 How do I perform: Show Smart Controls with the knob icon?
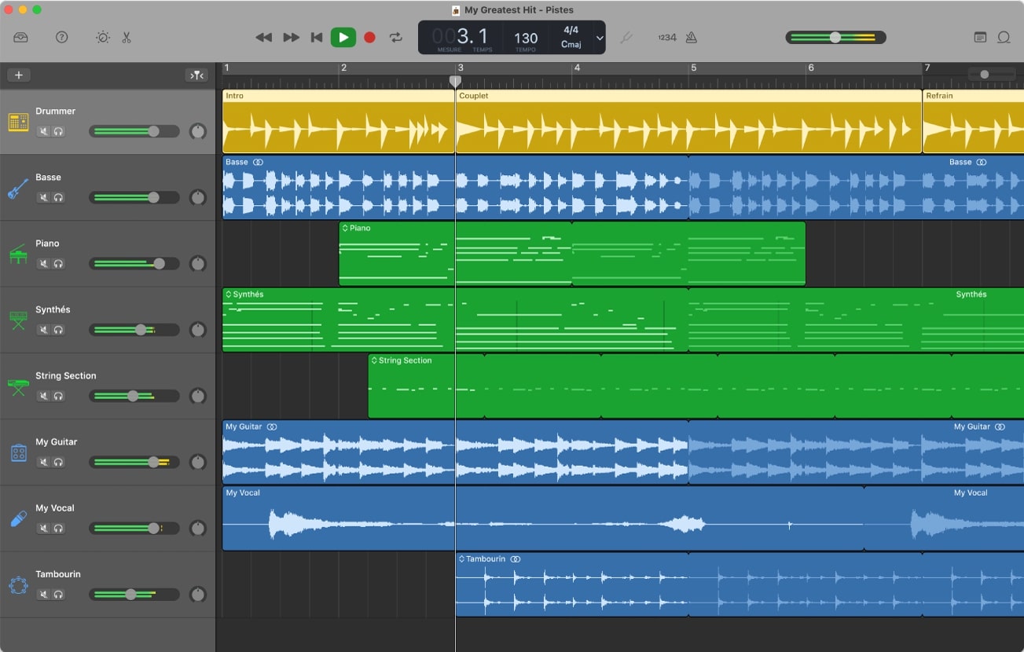pyautogui.click(x=101, y=37)
